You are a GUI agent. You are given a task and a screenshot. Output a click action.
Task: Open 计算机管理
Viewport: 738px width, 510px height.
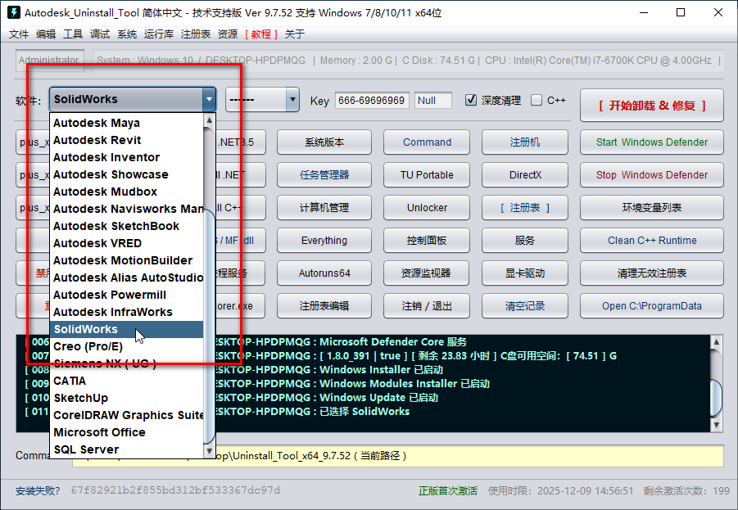[324, 207]
